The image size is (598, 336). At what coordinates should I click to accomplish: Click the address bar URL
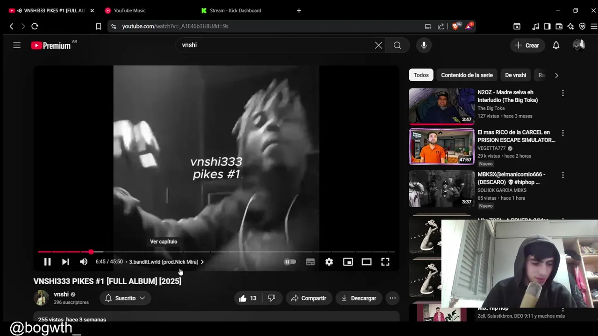tap(175, 27)
